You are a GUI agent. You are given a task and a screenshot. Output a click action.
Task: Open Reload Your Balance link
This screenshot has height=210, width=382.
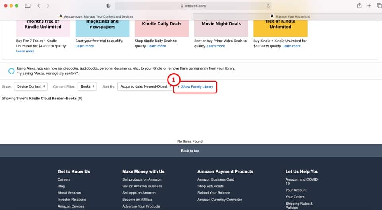click(214, 193)
